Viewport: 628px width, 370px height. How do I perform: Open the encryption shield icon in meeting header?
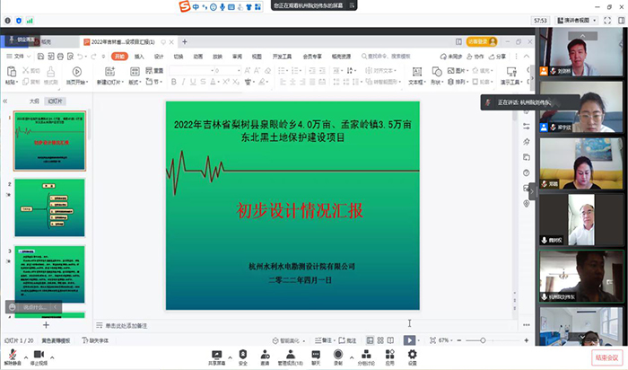pos(19,21)
